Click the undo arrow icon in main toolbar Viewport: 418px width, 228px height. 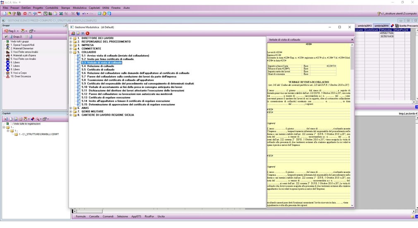click(84, 14)
